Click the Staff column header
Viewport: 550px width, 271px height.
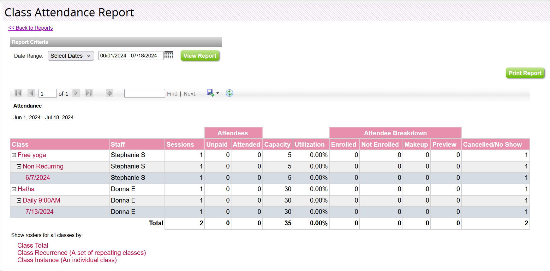tap(137, 144)
